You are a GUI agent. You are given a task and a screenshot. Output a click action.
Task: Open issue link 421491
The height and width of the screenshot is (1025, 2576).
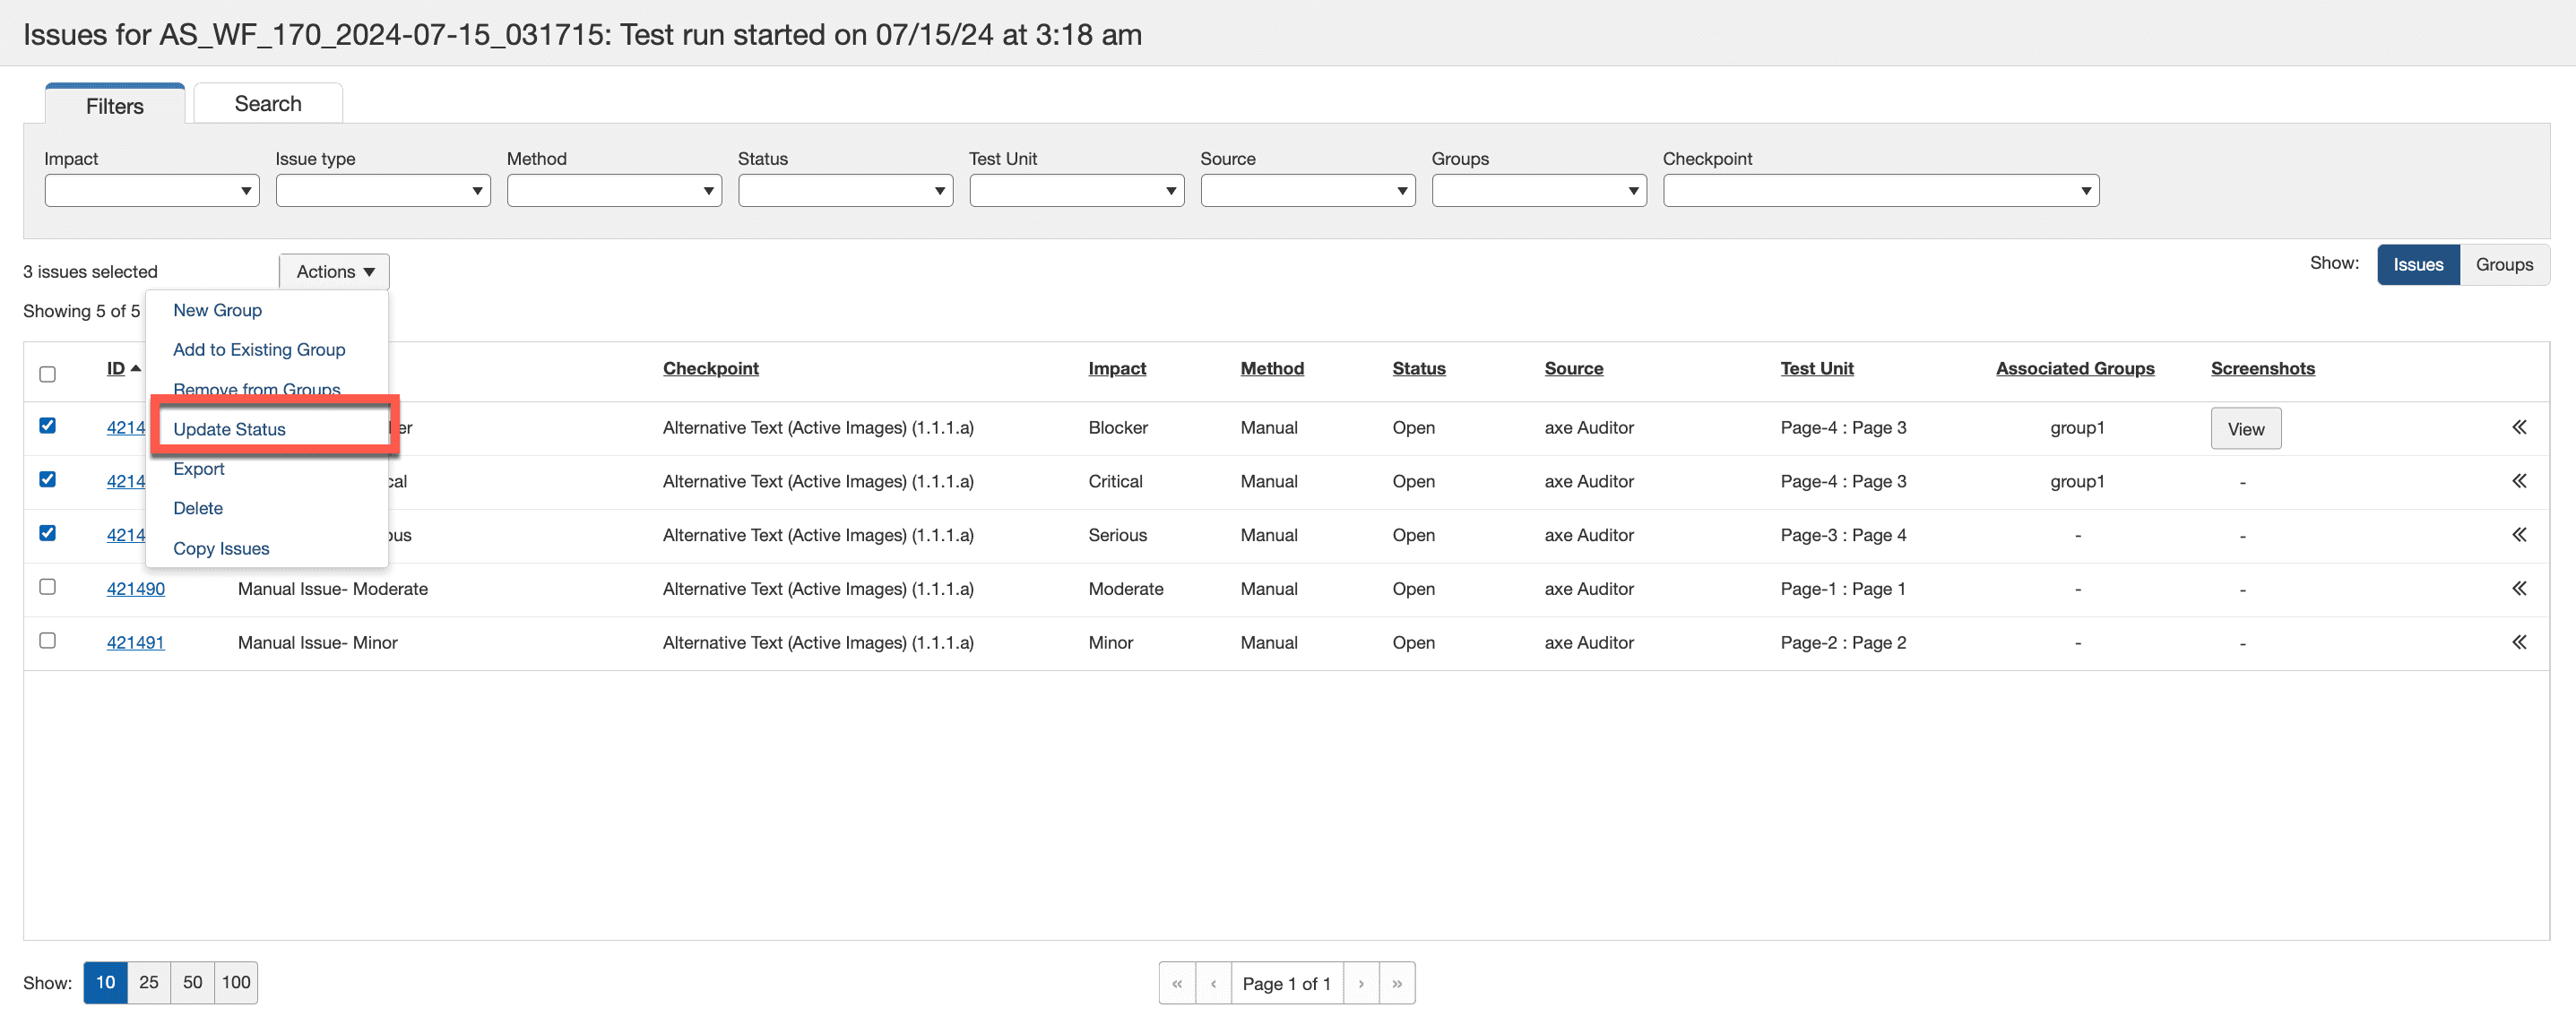[x=135, y=643]
